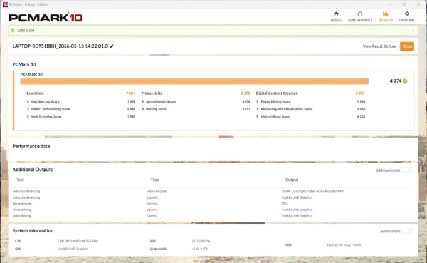Expand the Photo Editing Score row
This screenshot has height=263, width=427.
[258, 101]
